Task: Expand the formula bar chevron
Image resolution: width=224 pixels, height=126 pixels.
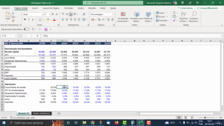Action: pyautogui.click(x=222, y=36)
